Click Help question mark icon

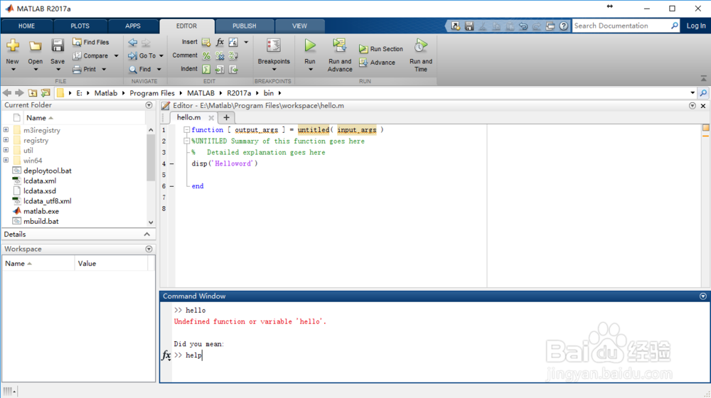pos(564,26)
